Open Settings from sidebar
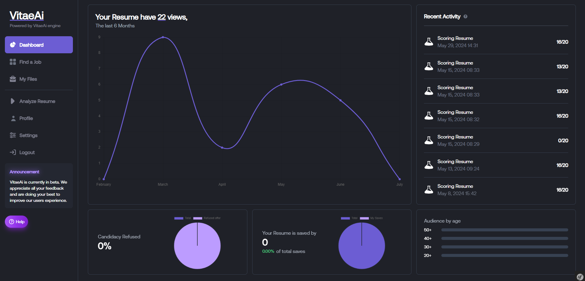The width and height of the screenshot is (585, 281). pos(39,135)
